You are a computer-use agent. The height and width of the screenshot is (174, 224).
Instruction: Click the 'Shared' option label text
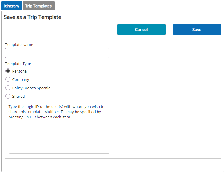click(x=19, y=96)
